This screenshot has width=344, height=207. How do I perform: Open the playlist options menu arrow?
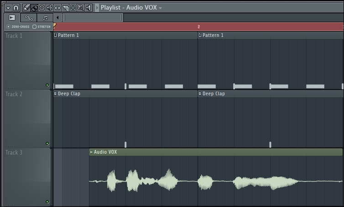(8, 8)
